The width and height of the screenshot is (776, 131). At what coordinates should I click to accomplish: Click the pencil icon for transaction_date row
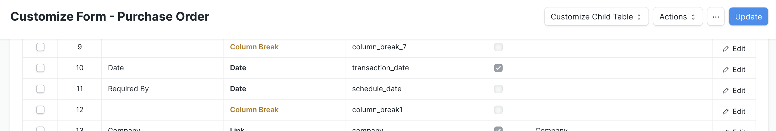point(725,70)
